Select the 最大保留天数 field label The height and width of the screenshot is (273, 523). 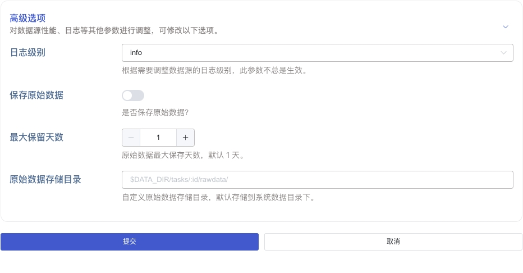[36, 138]
